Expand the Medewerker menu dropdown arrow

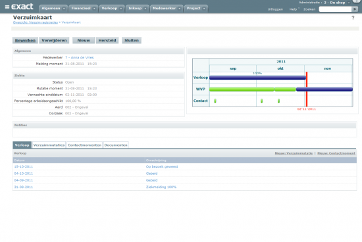(x=180, y=9)
